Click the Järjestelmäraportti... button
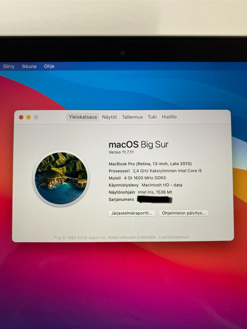 coord(132,213)
